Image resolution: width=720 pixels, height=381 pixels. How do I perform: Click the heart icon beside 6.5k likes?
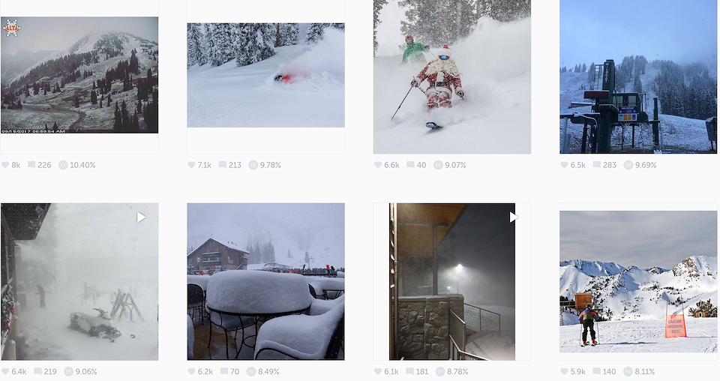tap(564, 165)
